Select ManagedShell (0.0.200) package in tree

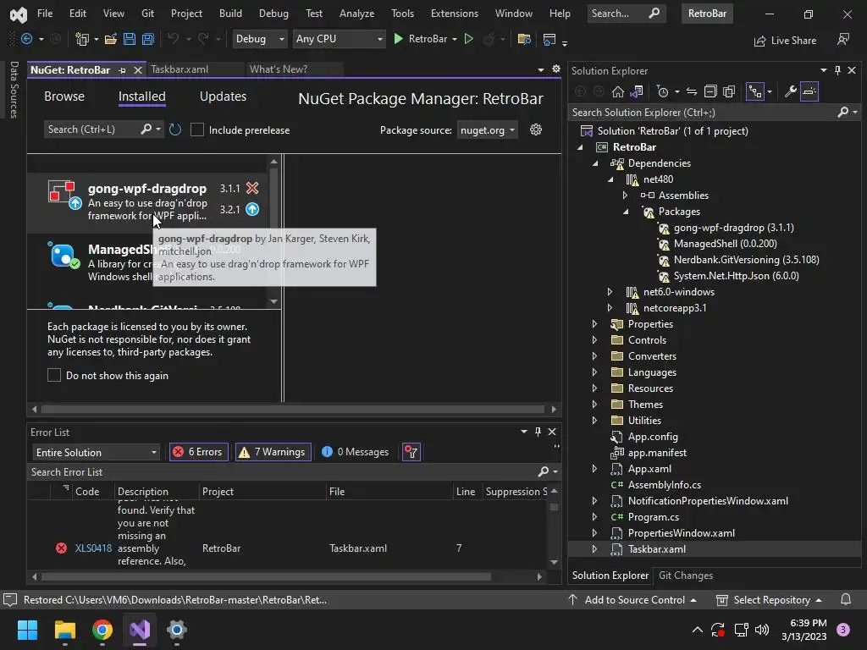coord(725,243)
